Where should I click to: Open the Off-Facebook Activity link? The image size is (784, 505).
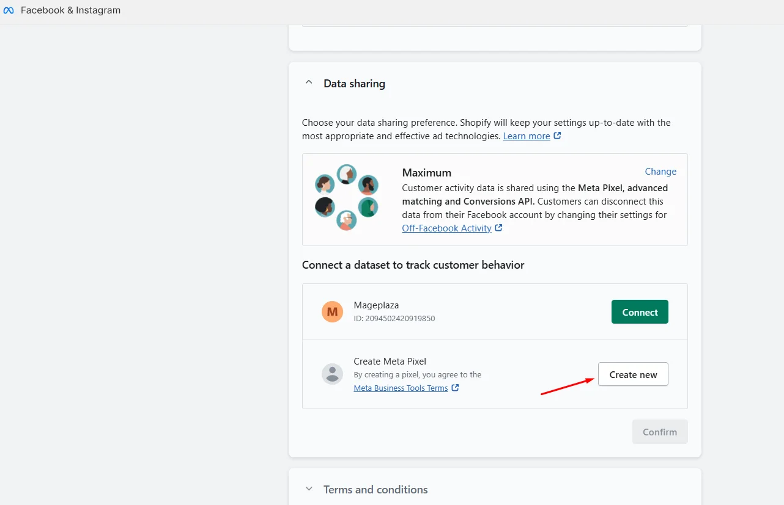coord(446,228)
